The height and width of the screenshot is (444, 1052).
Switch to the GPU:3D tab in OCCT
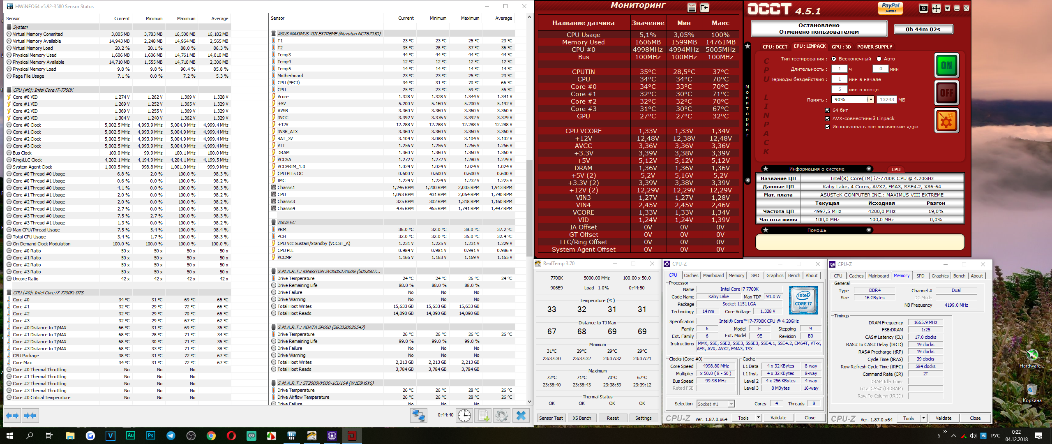(841, 47)
